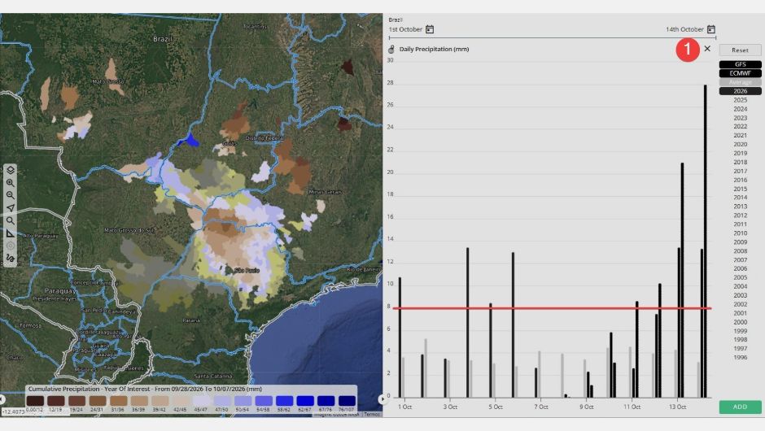Select year 2010 in the list
Viewport: 765px width, 431px height.
740,233
